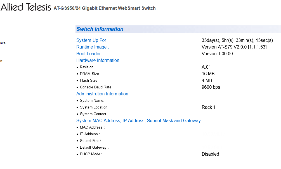Click the Console Baud Rate label

(96, 87)
